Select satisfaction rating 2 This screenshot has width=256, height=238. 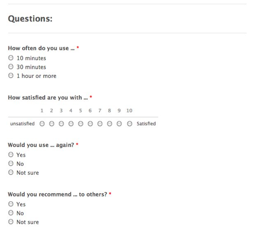pyautogui.click(x=51, y=124)
